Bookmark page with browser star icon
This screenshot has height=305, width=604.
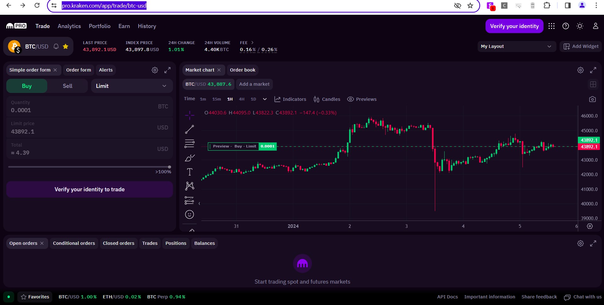(x=470, y=5)
